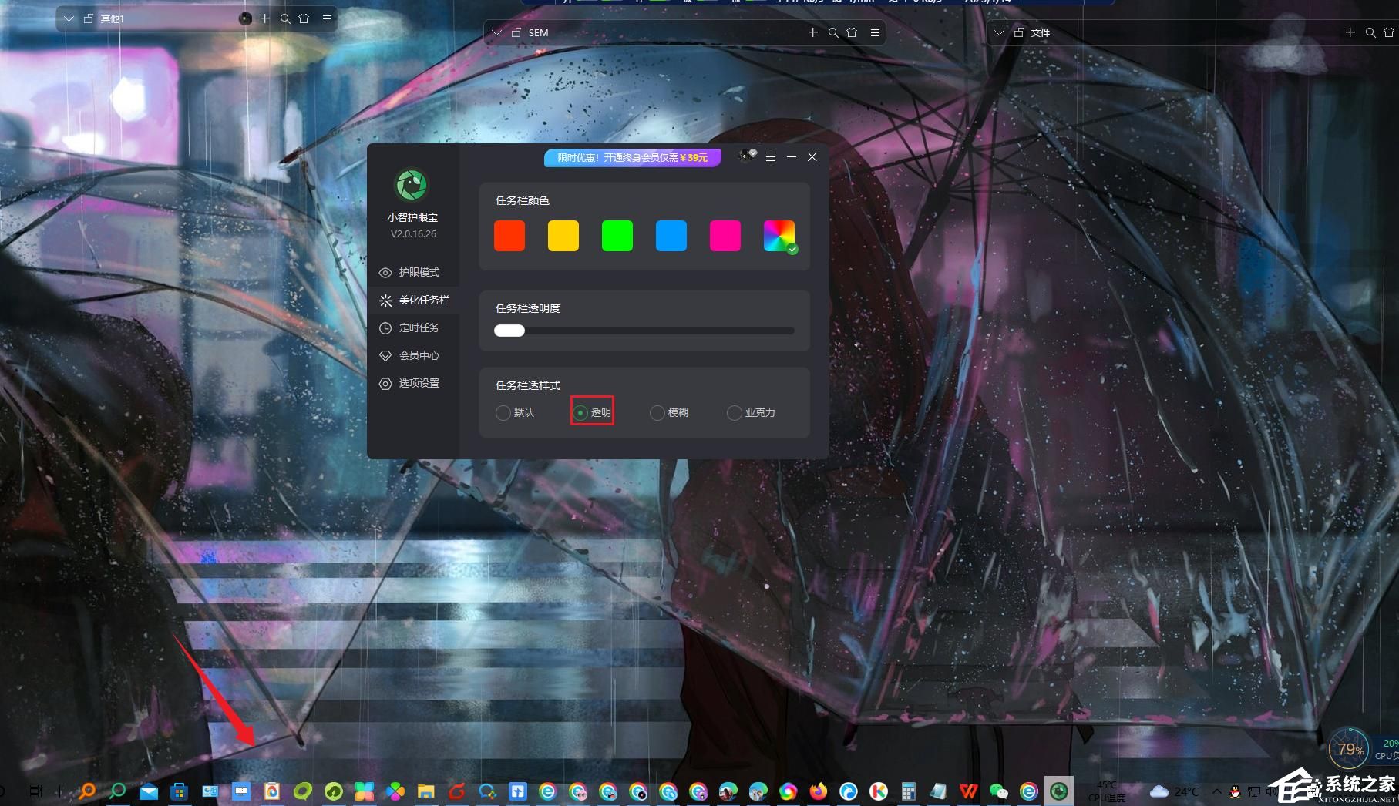The width and height of the screenshot is (1399, 806).
Task: Open the menu of SEM panel
Action: (x=875, y=32)
